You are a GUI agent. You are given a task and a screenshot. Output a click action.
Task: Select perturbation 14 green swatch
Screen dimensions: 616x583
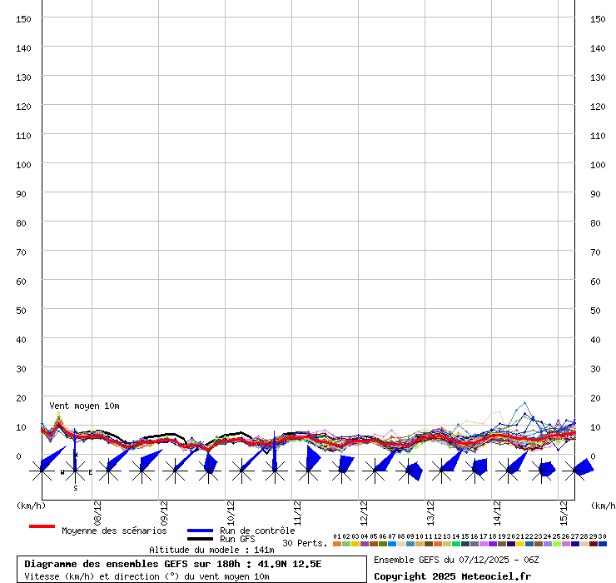[456, 544]
